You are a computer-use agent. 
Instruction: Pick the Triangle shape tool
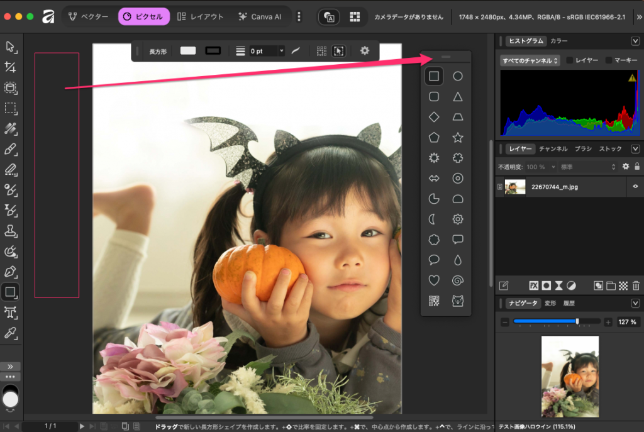458,97
